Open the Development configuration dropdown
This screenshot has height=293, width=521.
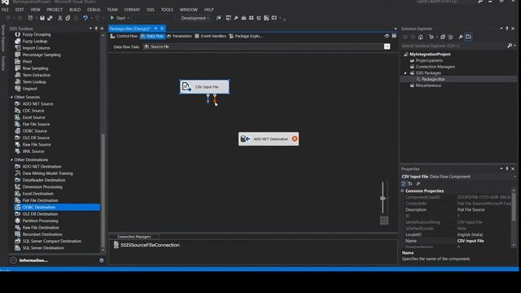pyautogui.click(x=195, y=18)
